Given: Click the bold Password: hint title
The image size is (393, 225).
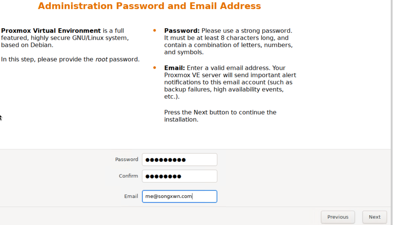Looking at the screenshot, I should (182, 31).
